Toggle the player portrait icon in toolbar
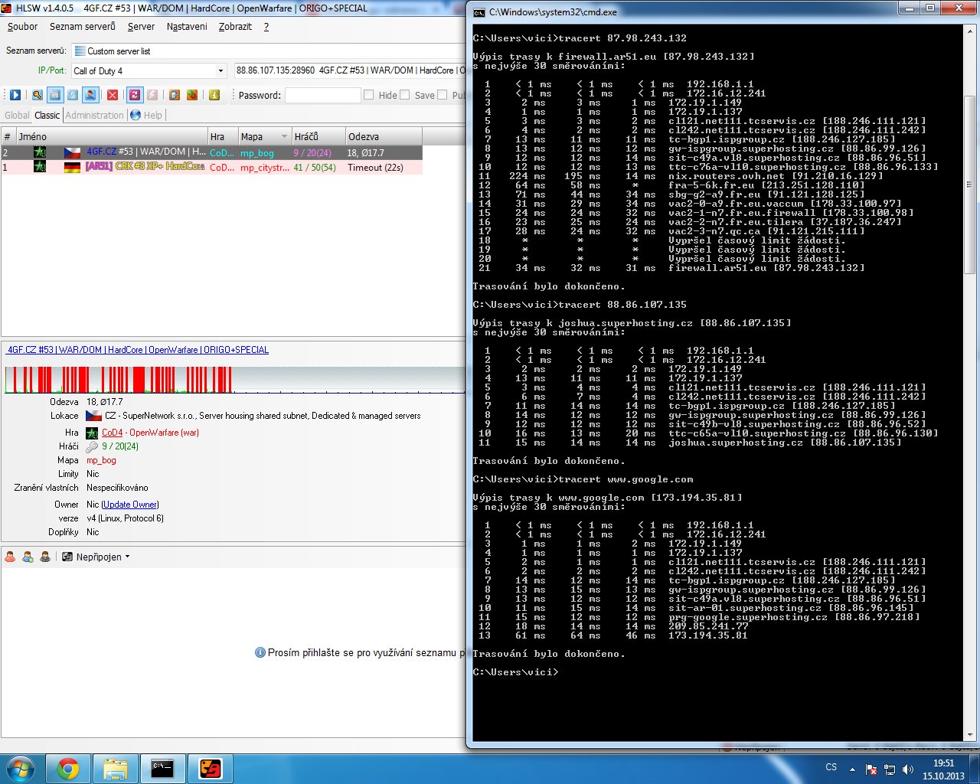 [x=90, y=95]
